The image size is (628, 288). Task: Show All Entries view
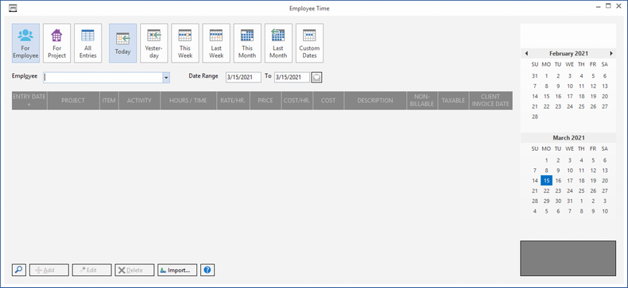coord(88,43)
